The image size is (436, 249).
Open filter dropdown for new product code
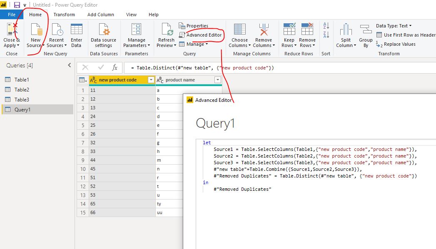[151, 80]
